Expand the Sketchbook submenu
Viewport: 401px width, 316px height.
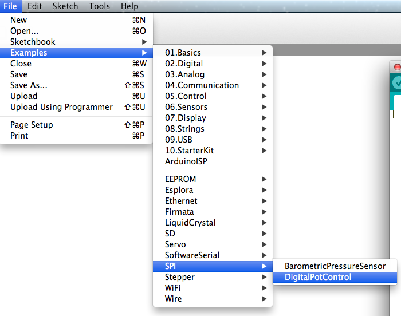tap(76, 42)
